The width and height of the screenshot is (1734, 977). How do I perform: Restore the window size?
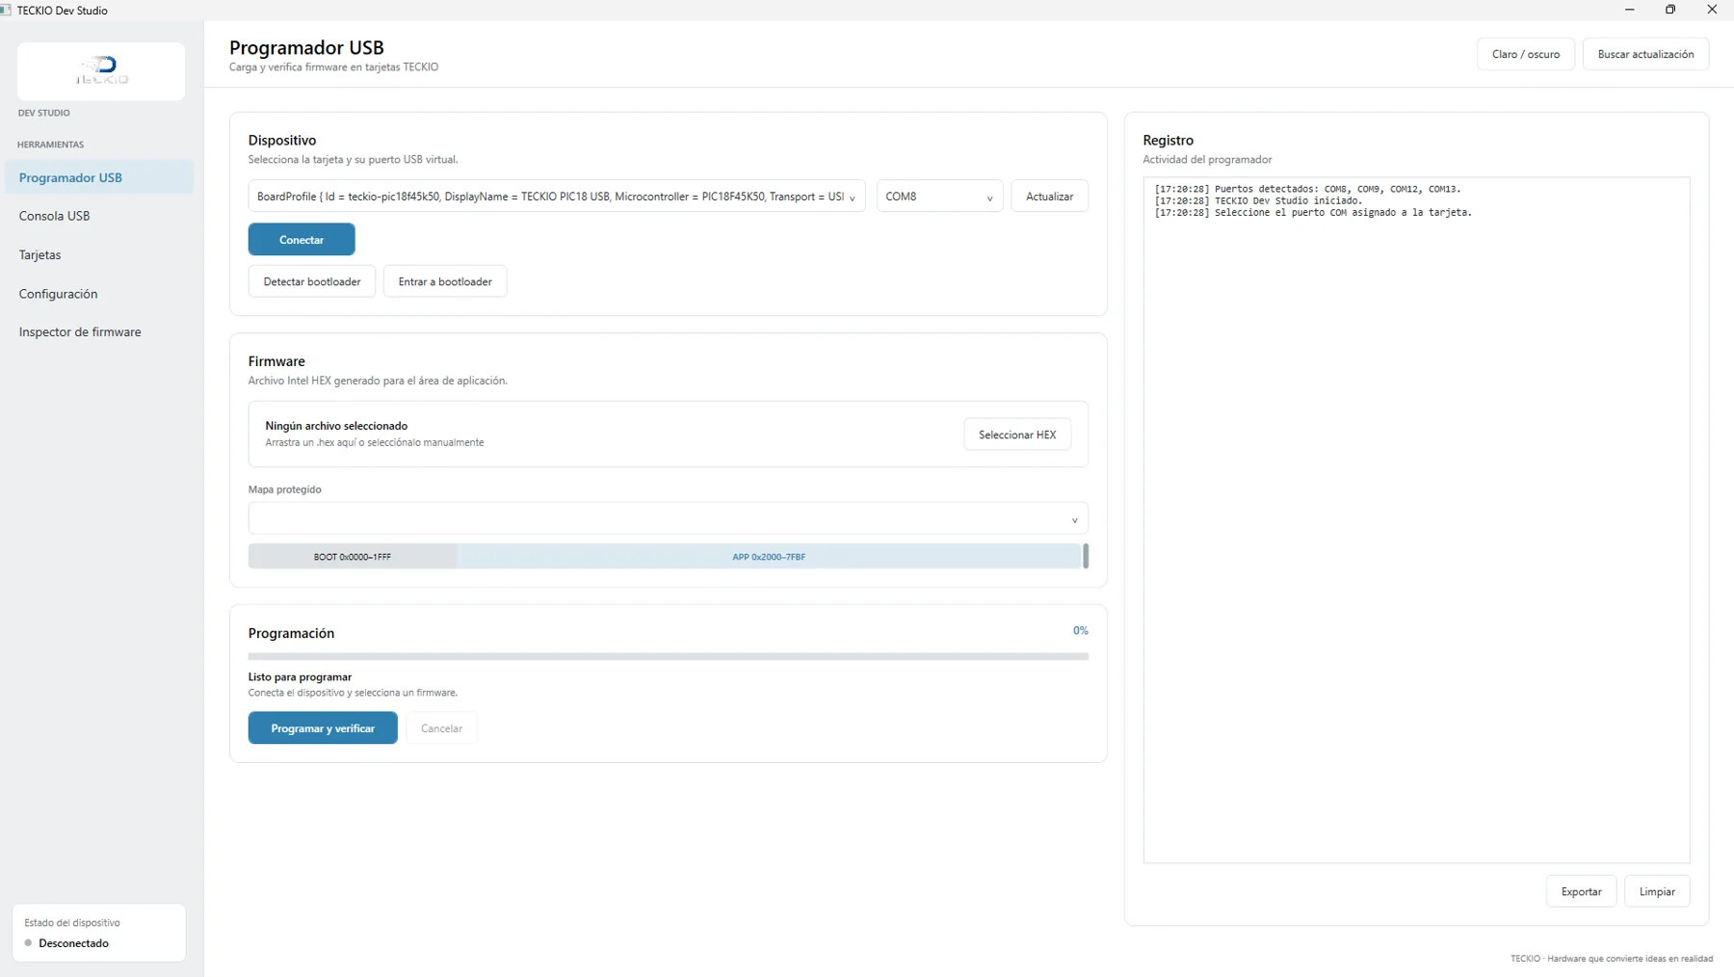point(1670,10)
